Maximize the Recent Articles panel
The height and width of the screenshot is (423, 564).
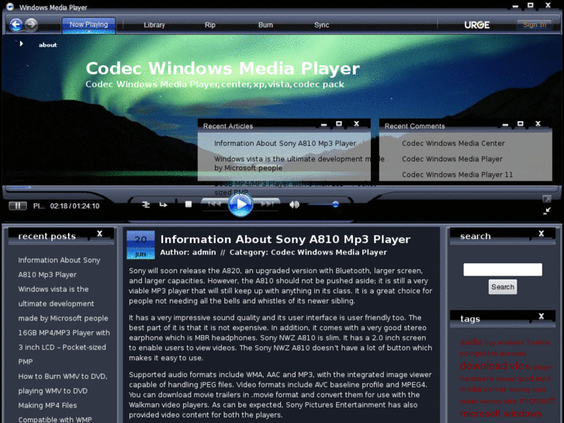[x=339, y=123]
